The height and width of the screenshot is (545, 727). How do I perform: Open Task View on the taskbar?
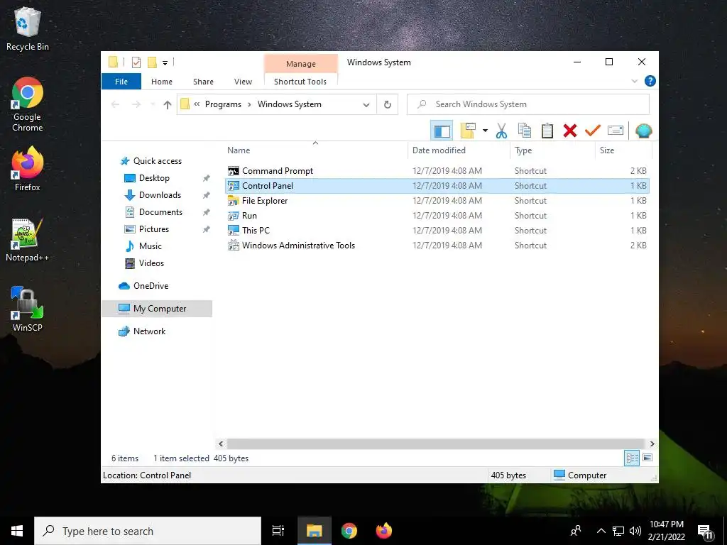coord(278,531)
